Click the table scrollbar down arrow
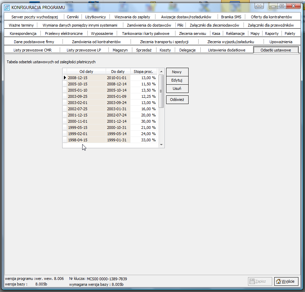The width and height of the screenshot is (305, 292). (161, 145)
